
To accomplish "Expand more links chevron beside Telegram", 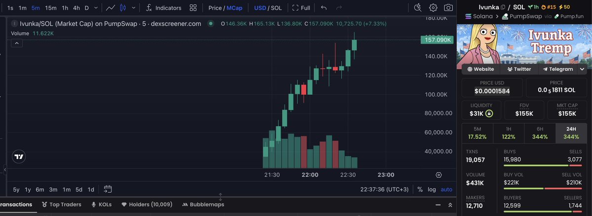I will click(x=582, y=69).
